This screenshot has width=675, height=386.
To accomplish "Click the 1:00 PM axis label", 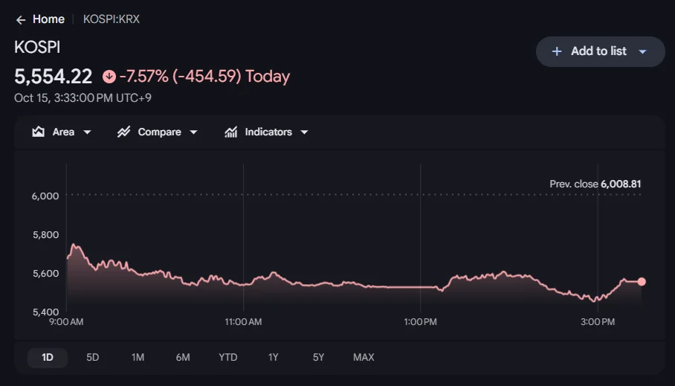I will (x=420, y=322).
